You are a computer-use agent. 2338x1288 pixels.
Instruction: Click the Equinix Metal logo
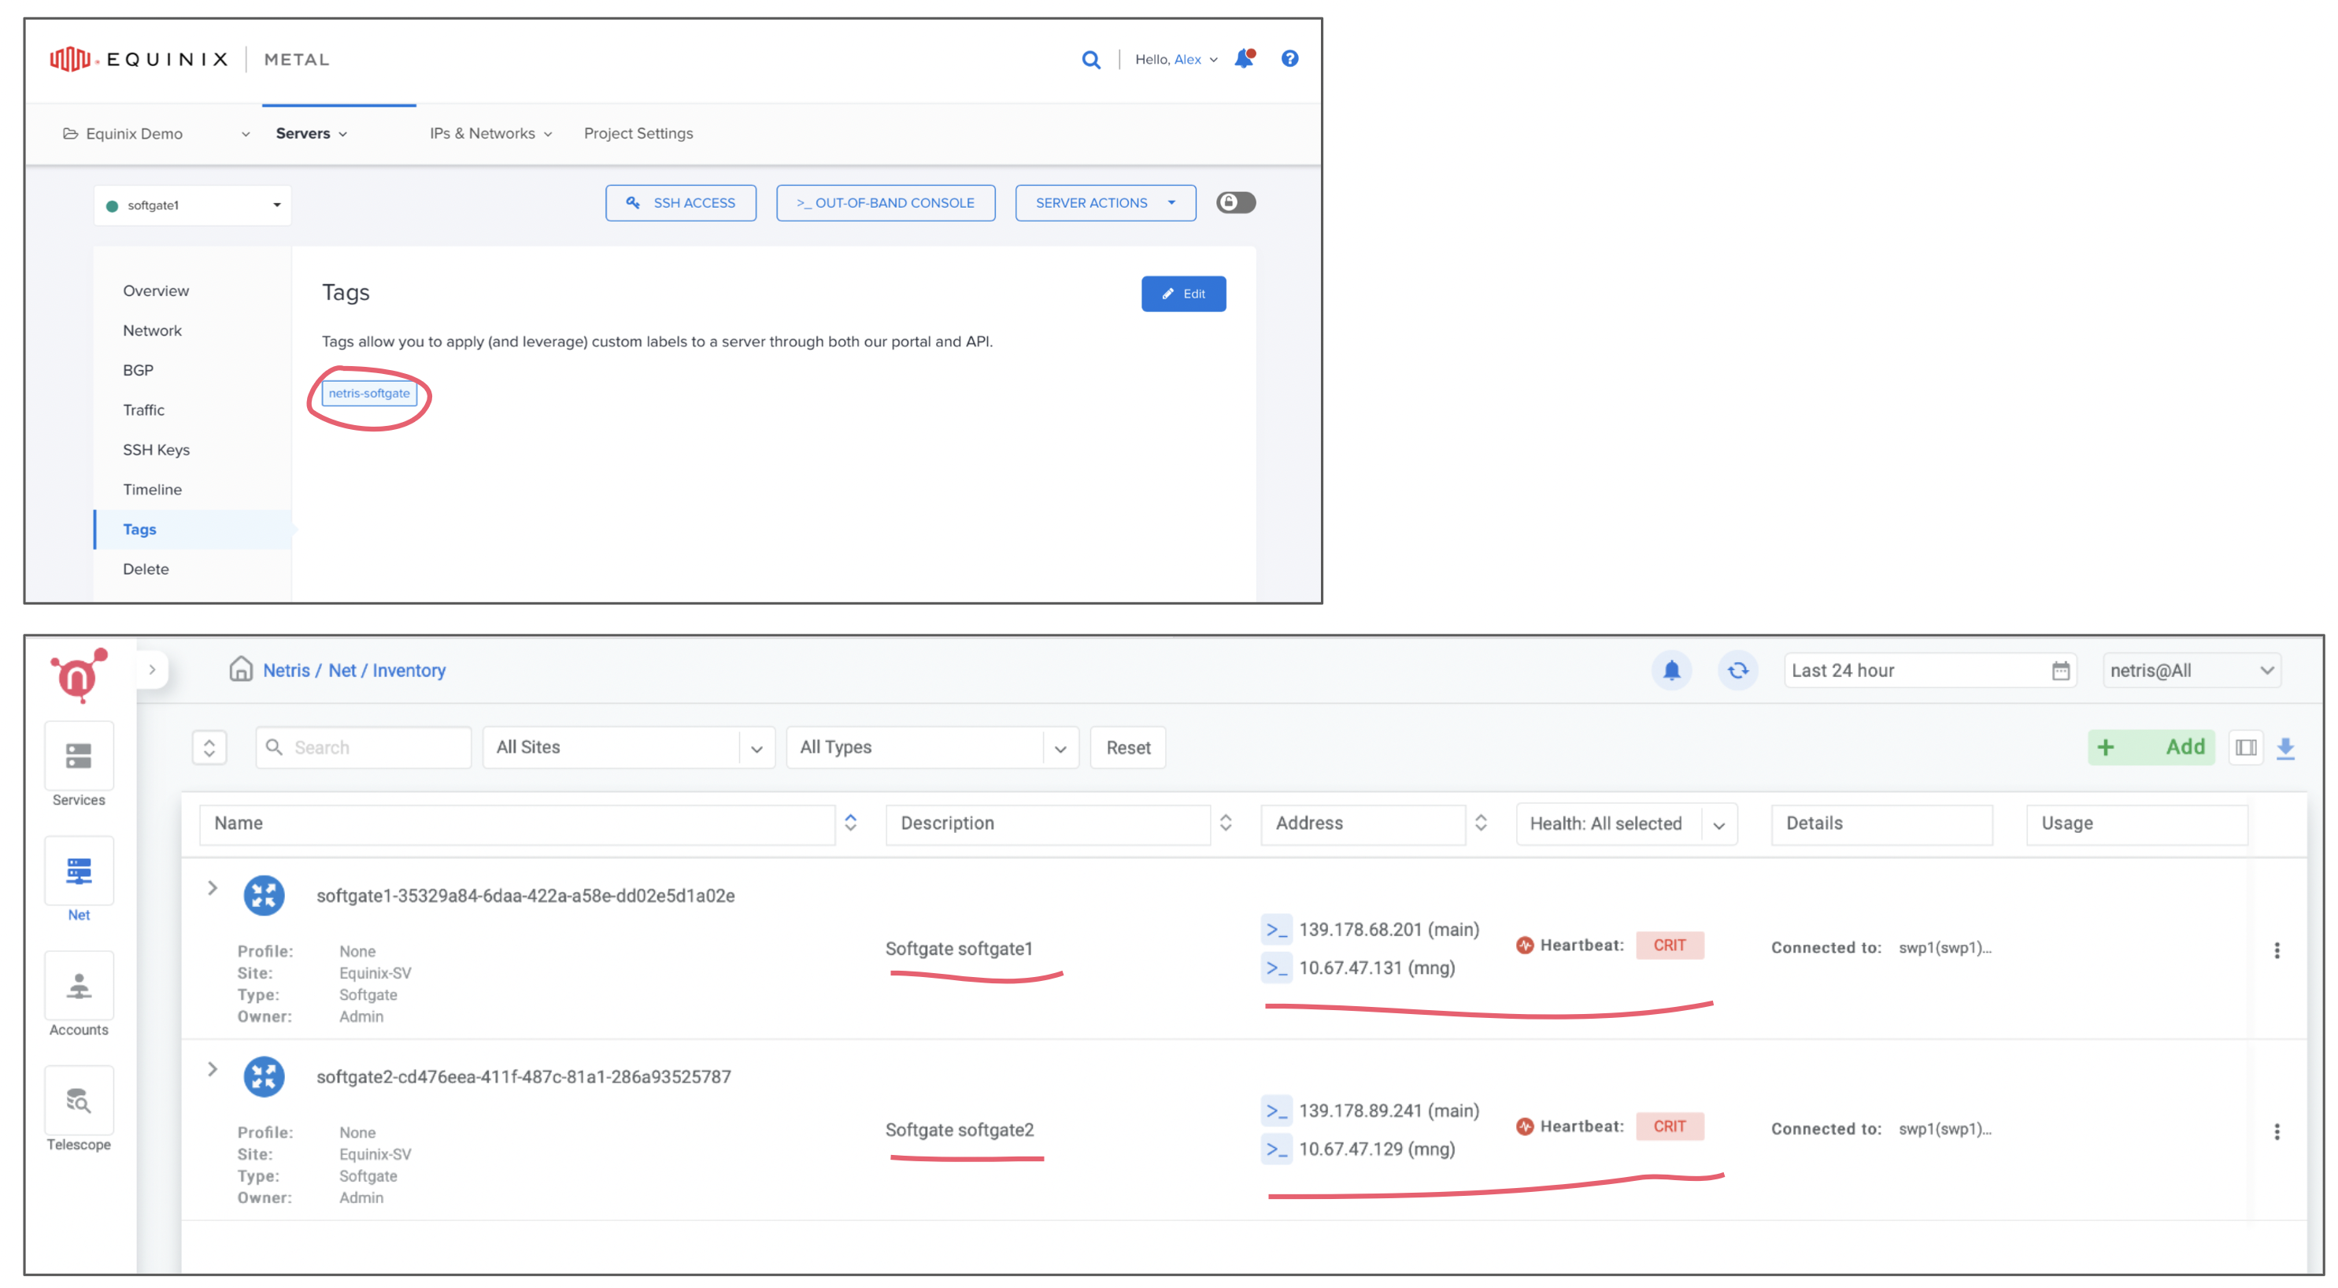189,59
